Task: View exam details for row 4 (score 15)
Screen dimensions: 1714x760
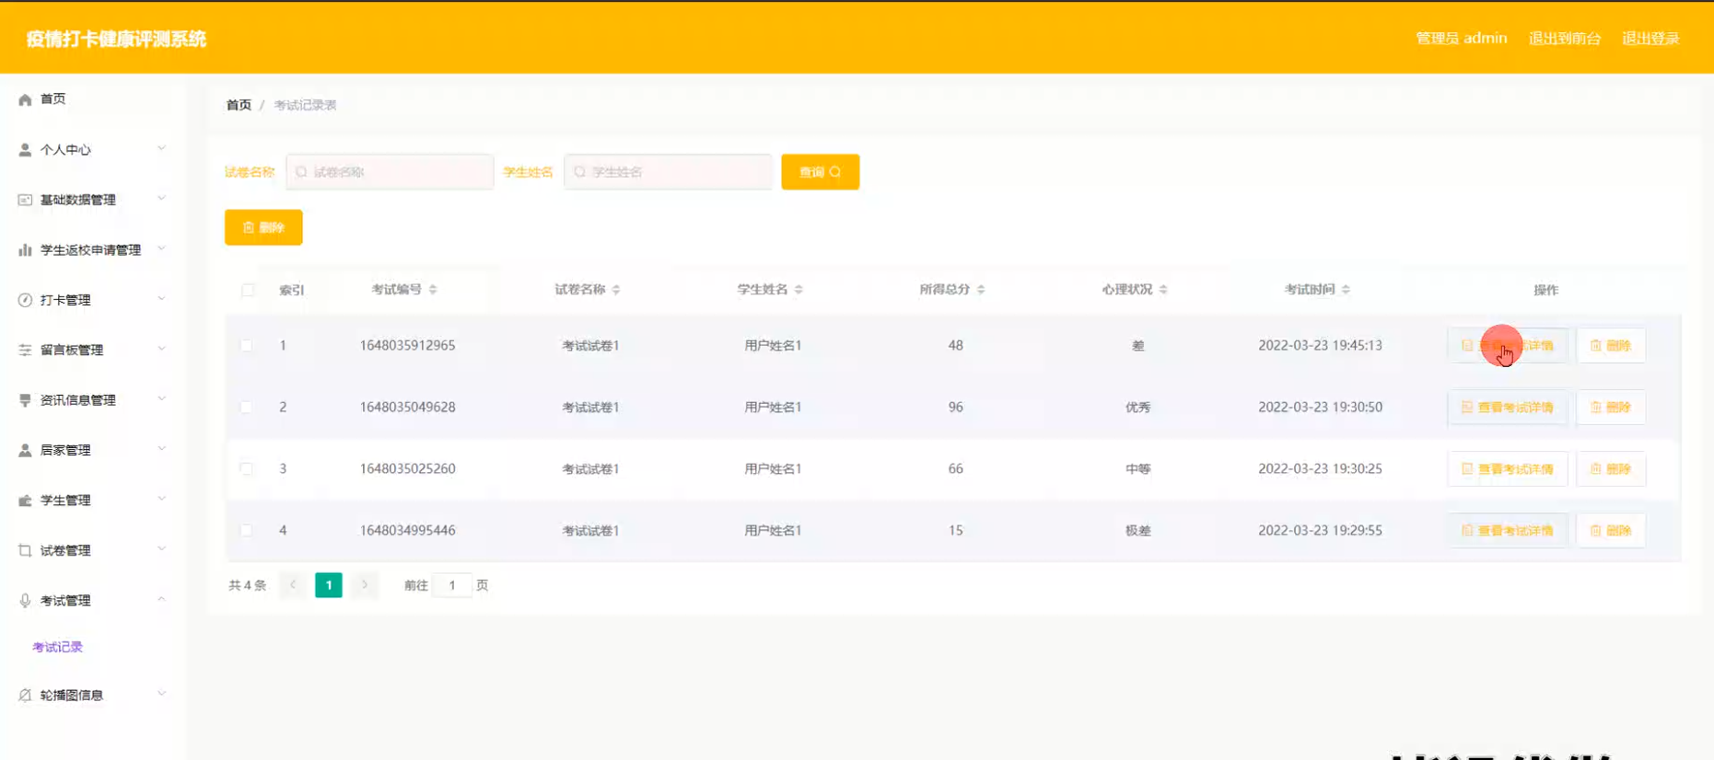Action: coord(1507,530)
